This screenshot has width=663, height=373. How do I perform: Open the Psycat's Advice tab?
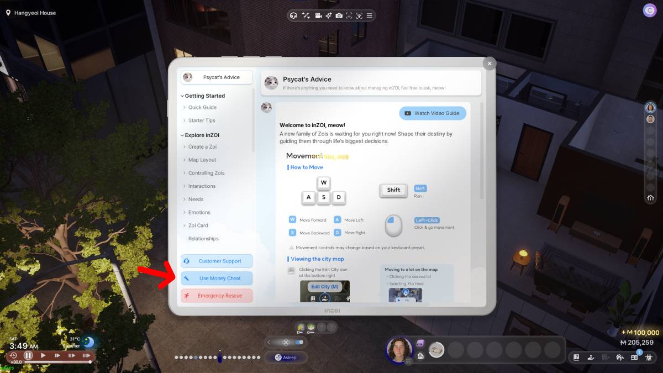(217, 77)
